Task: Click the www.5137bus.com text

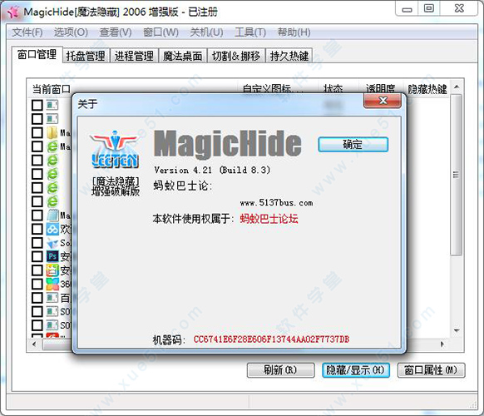Action: [x=276, y=203]
